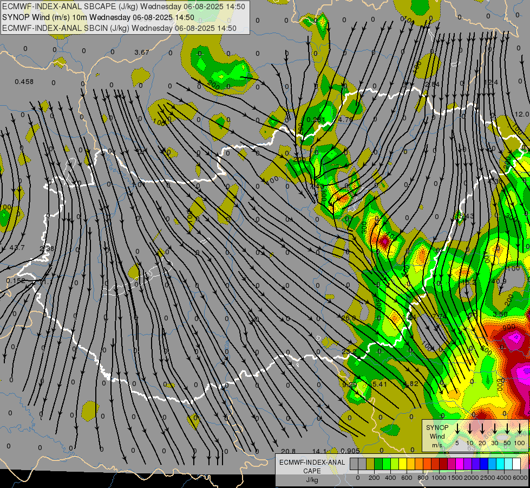The height and width of the screenshot is (488, 530).
Task: Click the map value '9.29'
Action: pos(349,385)
